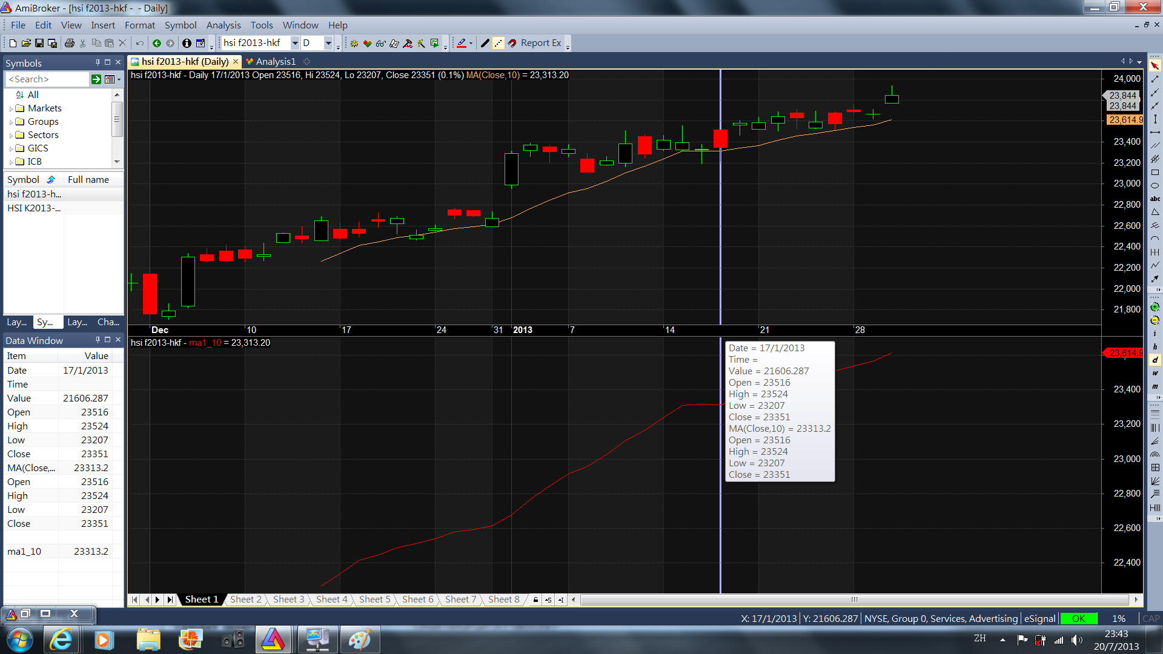1163x654 pixels.
Task: Select the Gann fan tool
Action: pos(1155,481)
